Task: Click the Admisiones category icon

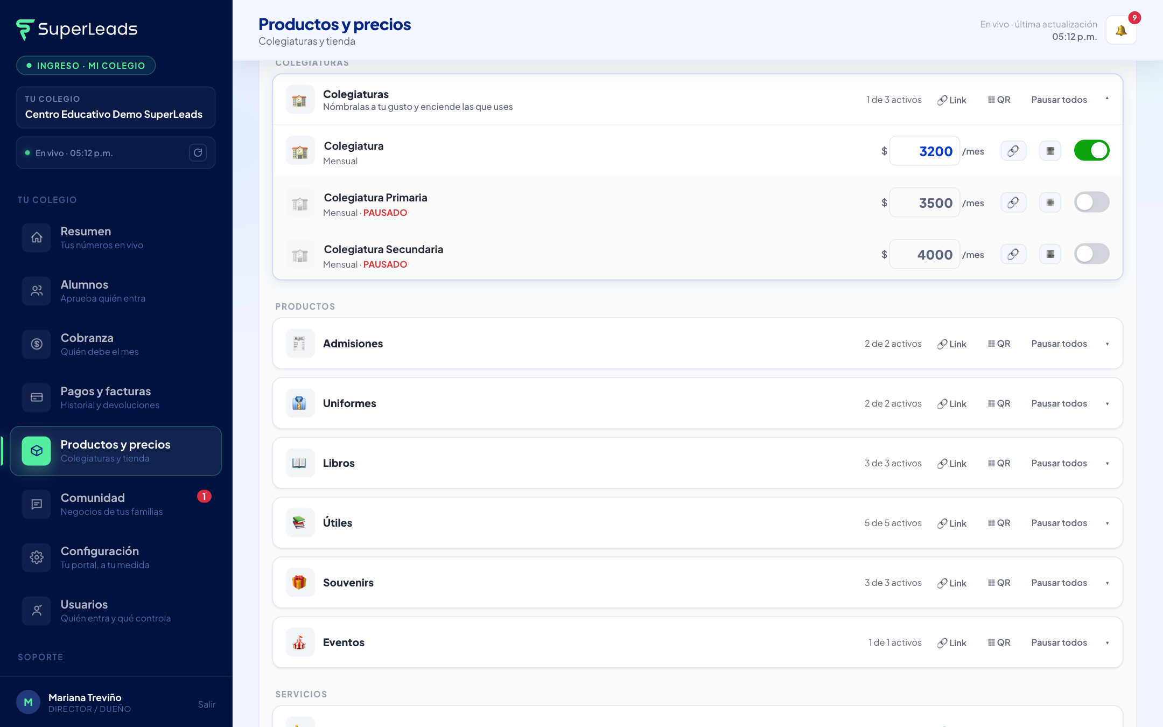Action: point(300,344)
